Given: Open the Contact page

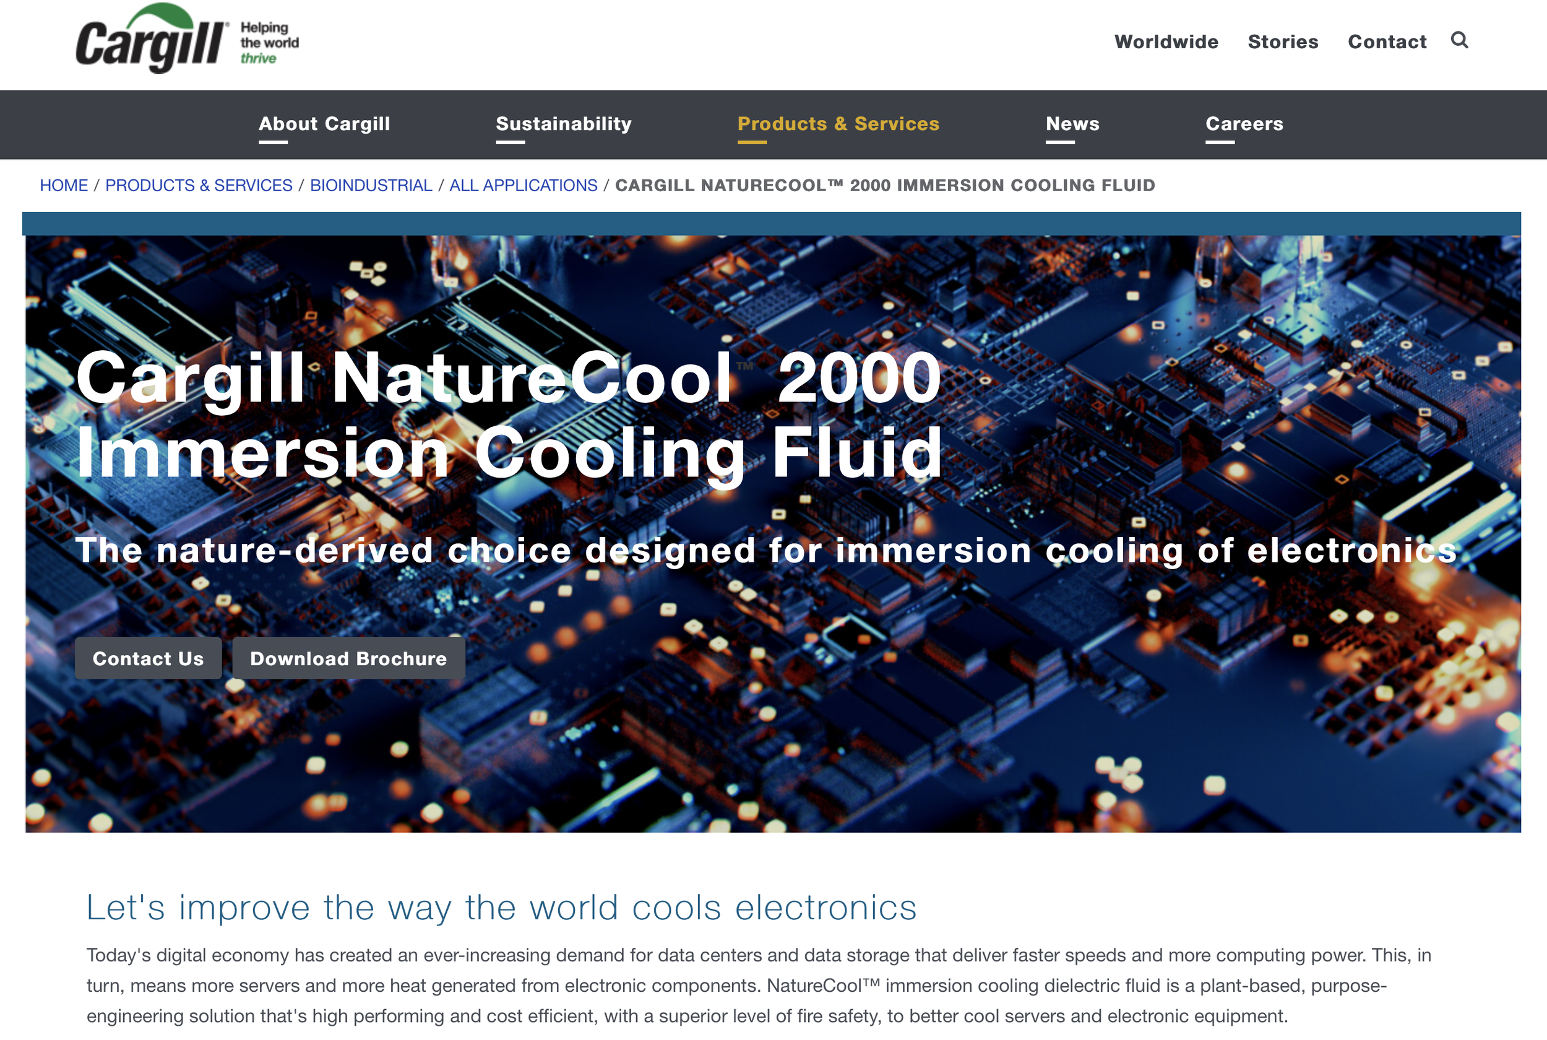Looking at the screenshot, I should point(1387,41).
